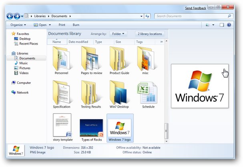Open Recent Places in navigation pane
243x167 pixels.
pyautogui.click(x=26, y=44)
